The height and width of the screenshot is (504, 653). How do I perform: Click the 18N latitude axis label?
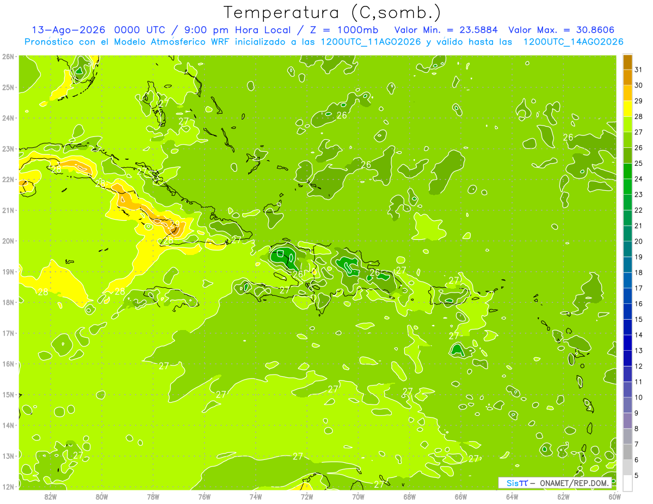(x=8, y=302)
